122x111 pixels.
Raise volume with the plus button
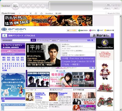click(x=47, y=5)
